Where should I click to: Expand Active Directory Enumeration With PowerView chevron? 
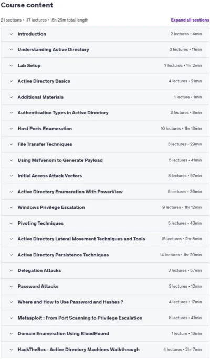click(11, 192)
